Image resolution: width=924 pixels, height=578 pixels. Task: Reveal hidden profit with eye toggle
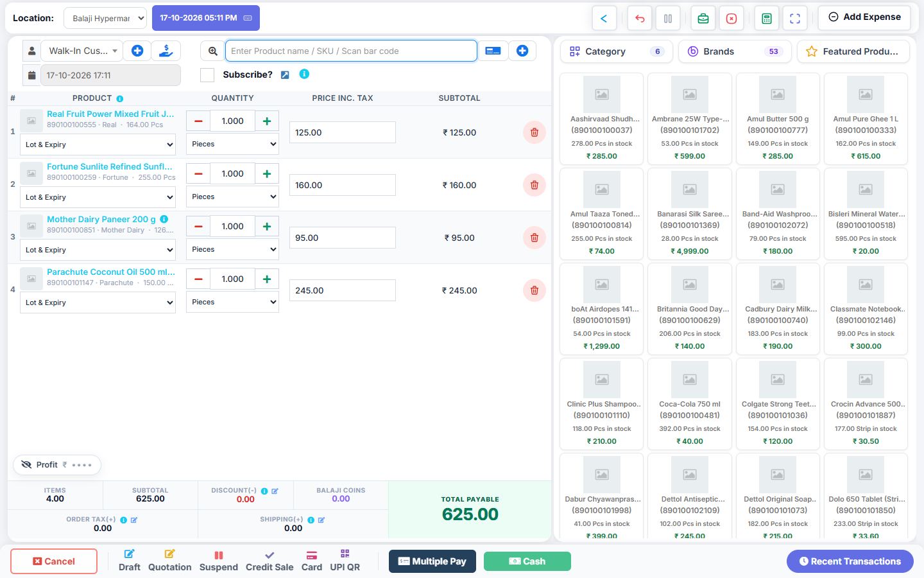[26, 464]
